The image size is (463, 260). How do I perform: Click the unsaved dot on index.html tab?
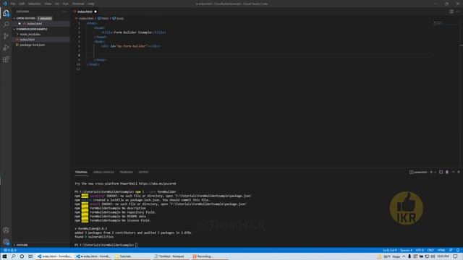(95, 12)
